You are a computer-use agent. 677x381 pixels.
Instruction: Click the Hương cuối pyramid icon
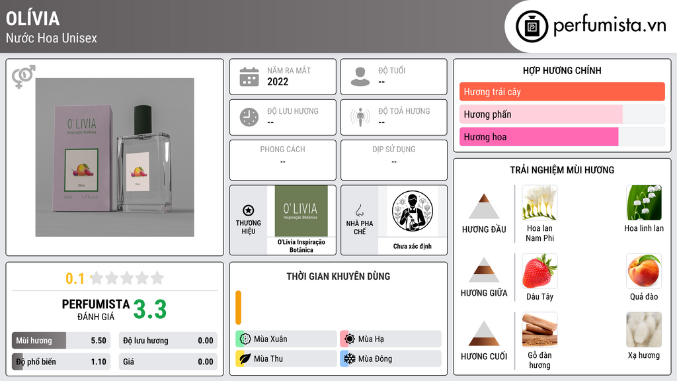[x=484, y=333]
